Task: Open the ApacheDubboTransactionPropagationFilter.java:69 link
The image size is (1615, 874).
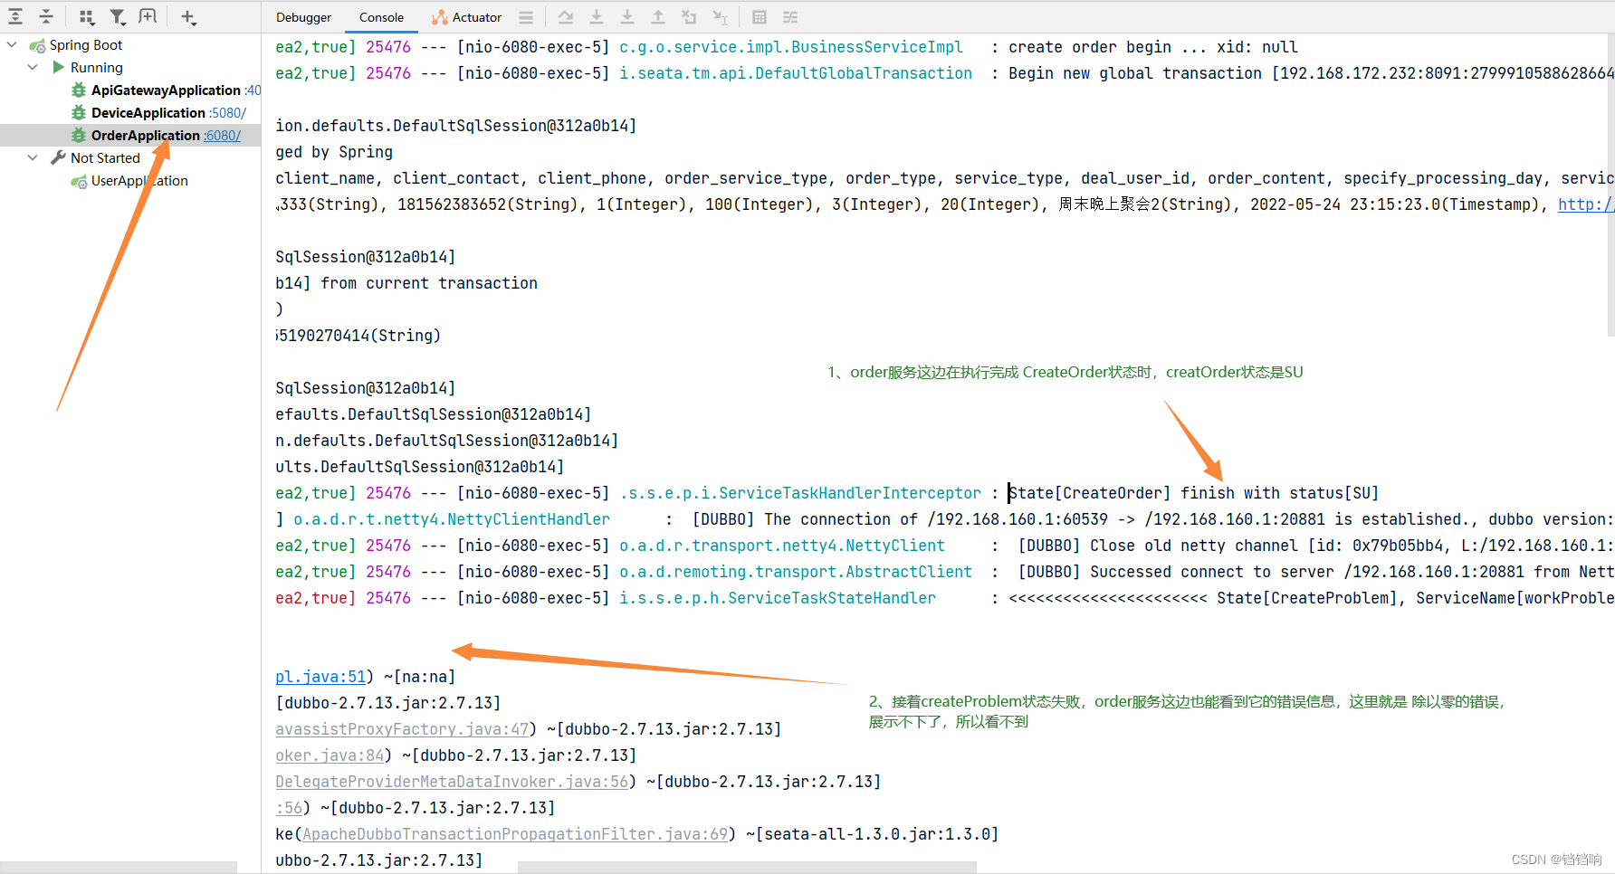Action: coord(515,834)
